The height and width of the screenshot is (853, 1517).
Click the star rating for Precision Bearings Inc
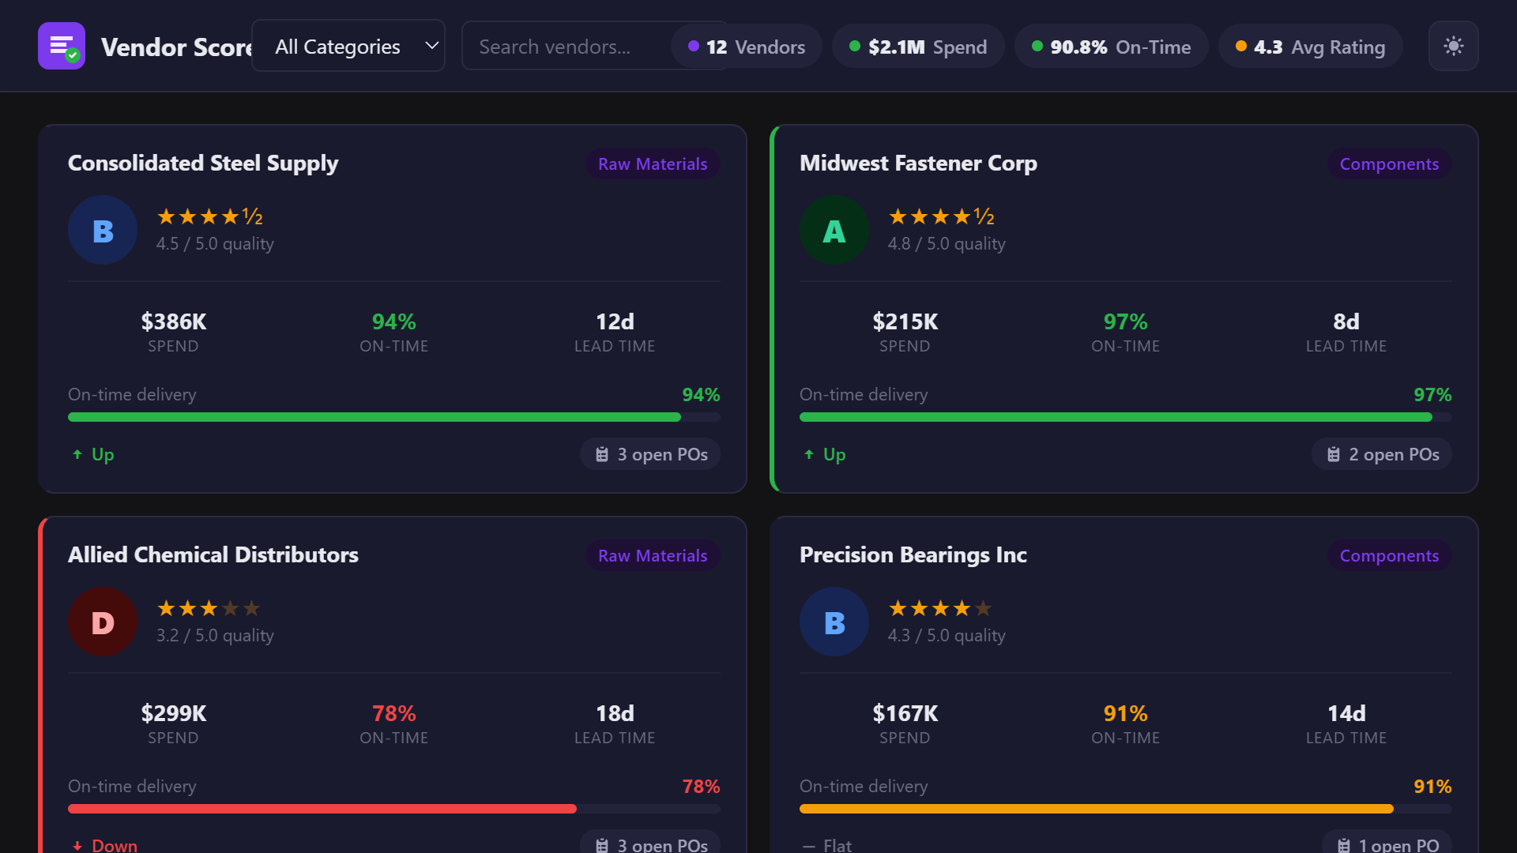tap(939, 608)
